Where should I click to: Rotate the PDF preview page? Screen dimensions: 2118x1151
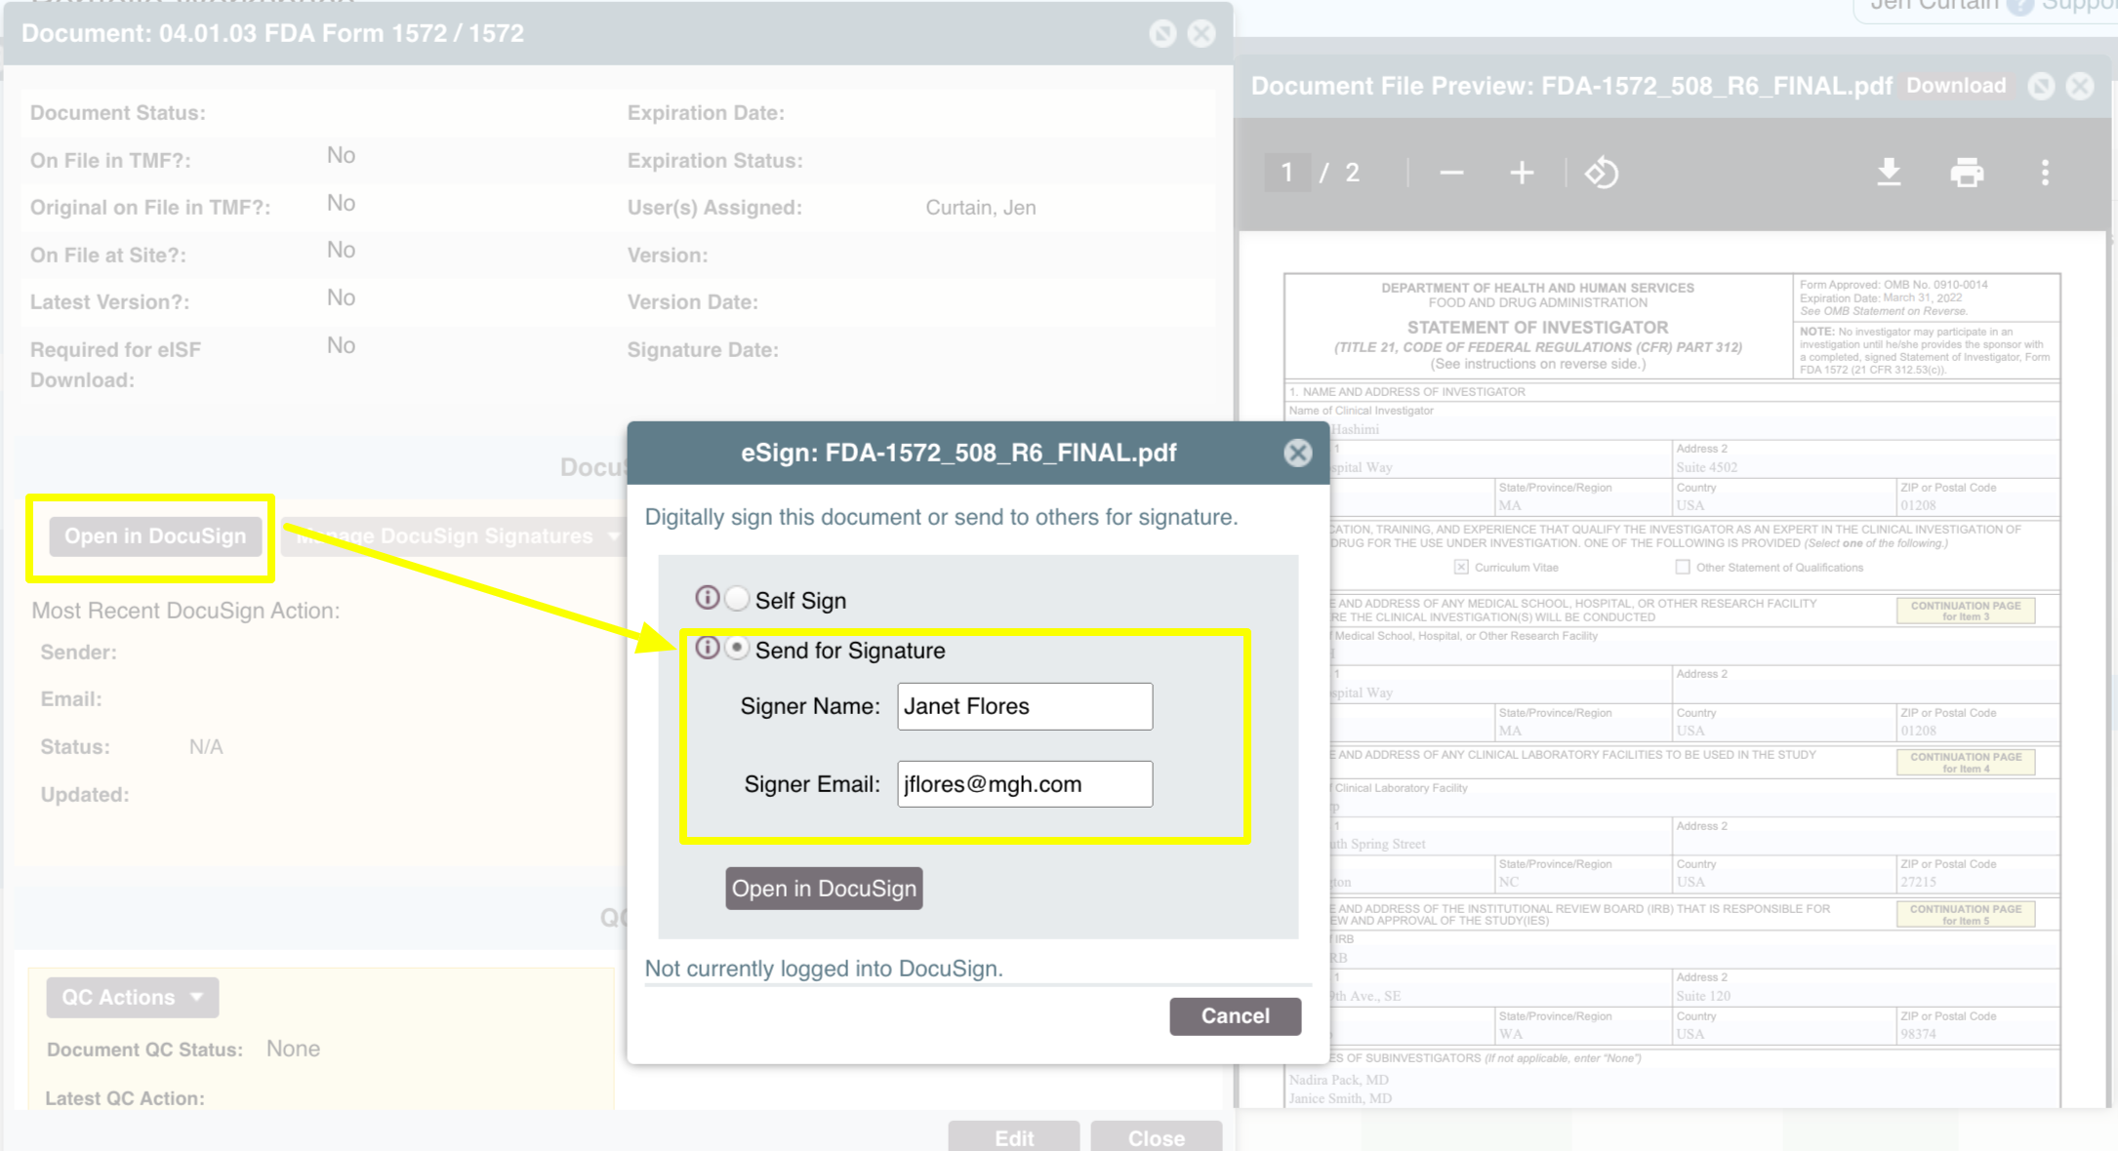1602,174
